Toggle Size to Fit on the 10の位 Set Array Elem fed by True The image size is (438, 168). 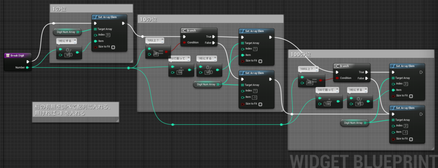coord(260,61)
